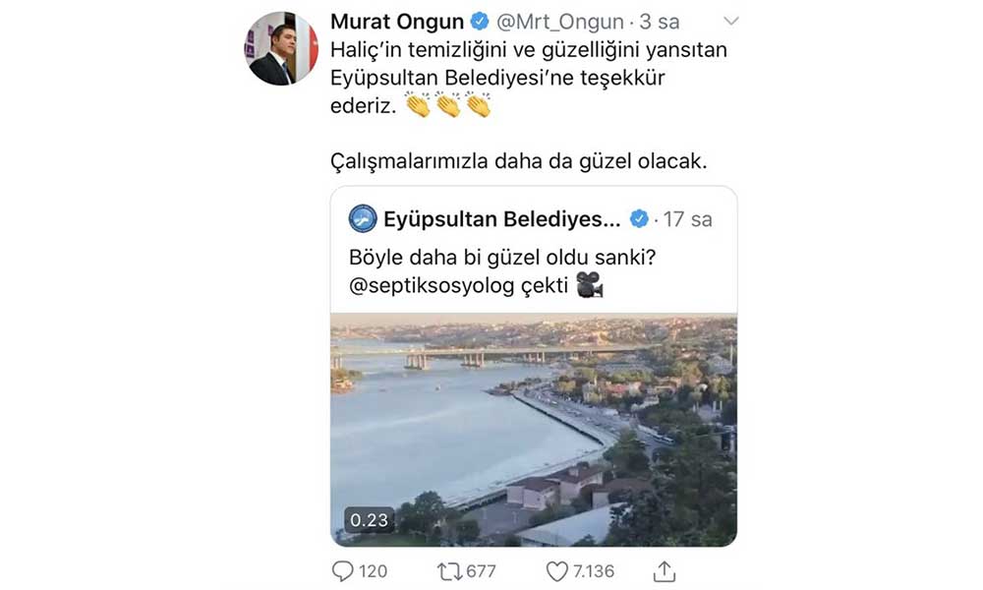Play the Haliç video thumbnail
This screenshot has width=983, height=590.
click(533, 429)
